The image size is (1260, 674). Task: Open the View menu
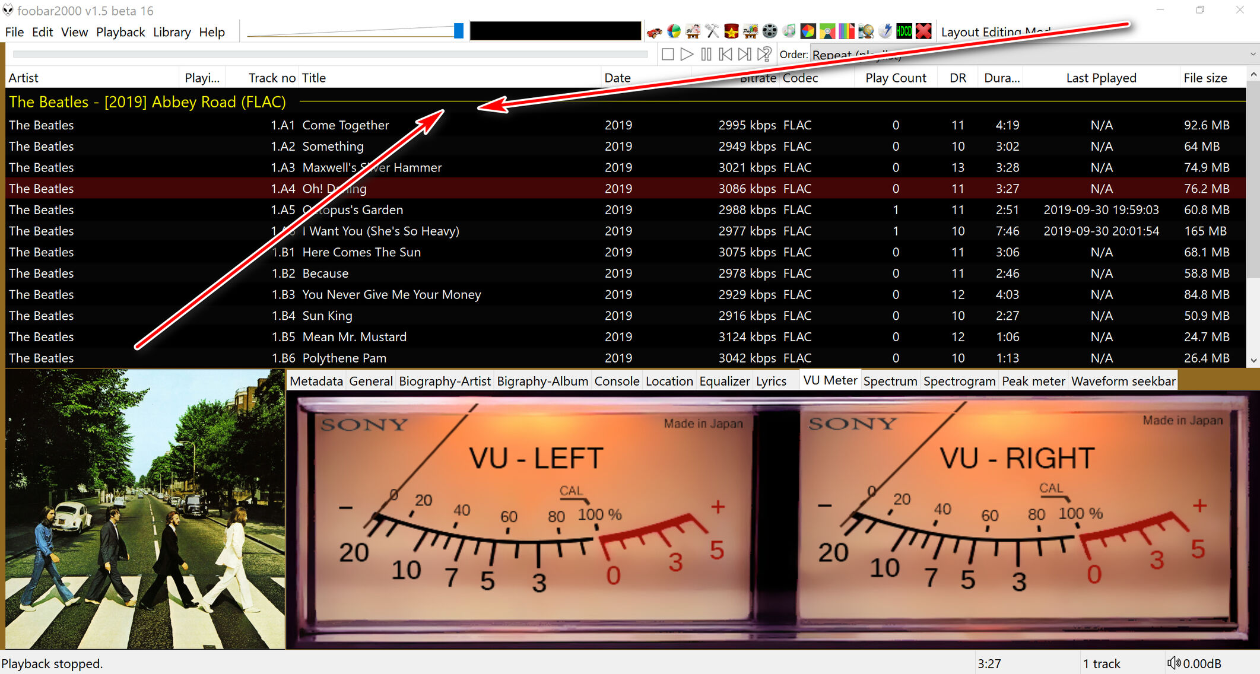tap(74, 32)
